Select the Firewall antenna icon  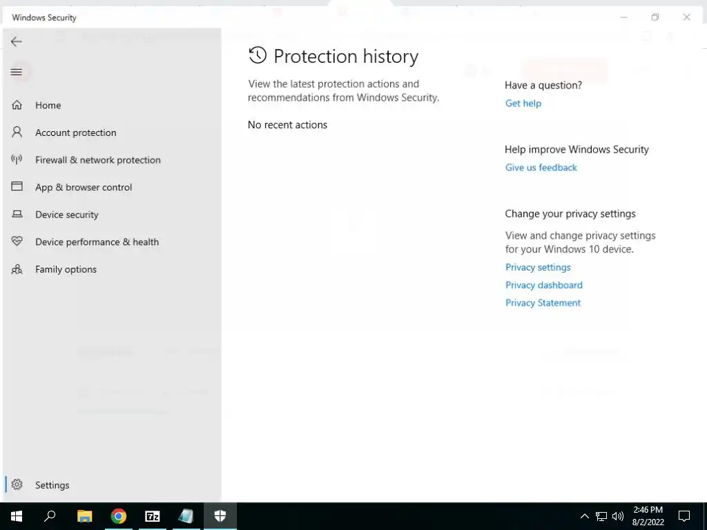17,159
